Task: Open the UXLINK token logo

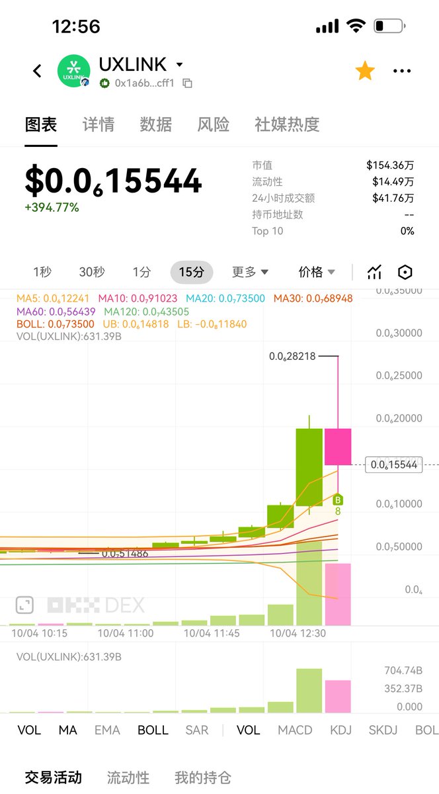Action: (x=73, y=71)
